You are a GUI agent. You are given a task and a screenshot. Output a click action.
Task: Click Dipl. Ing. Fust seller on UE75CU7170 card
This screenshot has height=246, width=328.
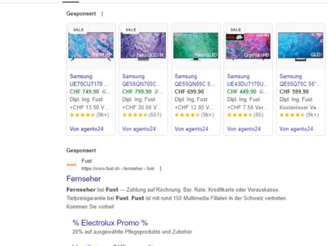[86, 100]
